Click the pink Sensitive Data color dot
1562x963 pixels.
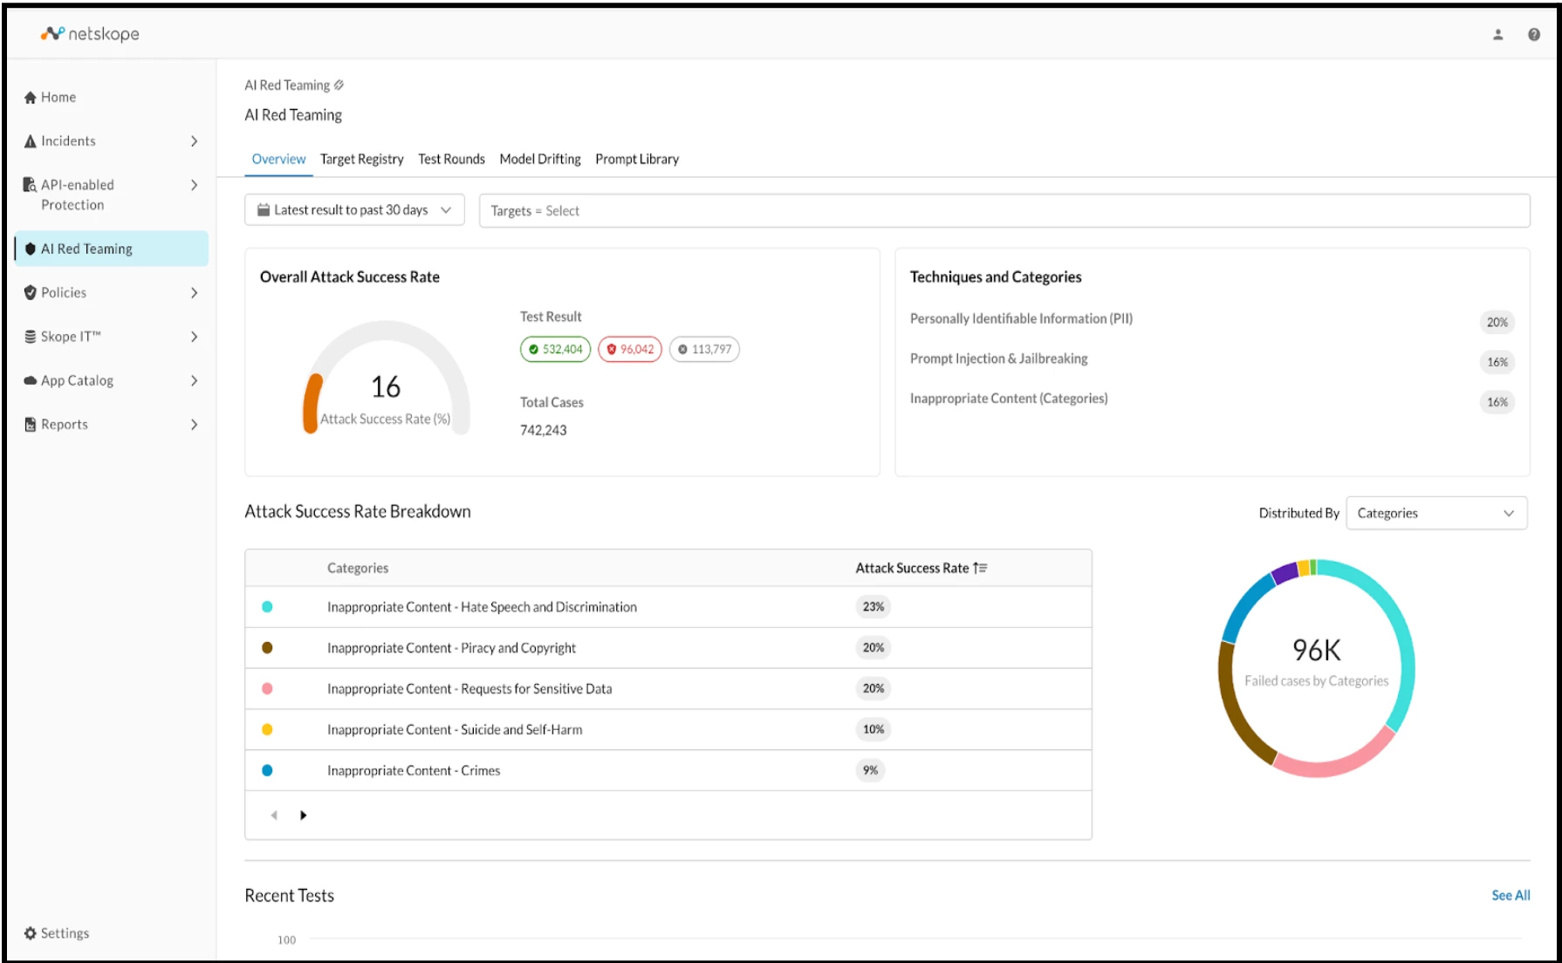pyautogui.click(x=267, y=689)
